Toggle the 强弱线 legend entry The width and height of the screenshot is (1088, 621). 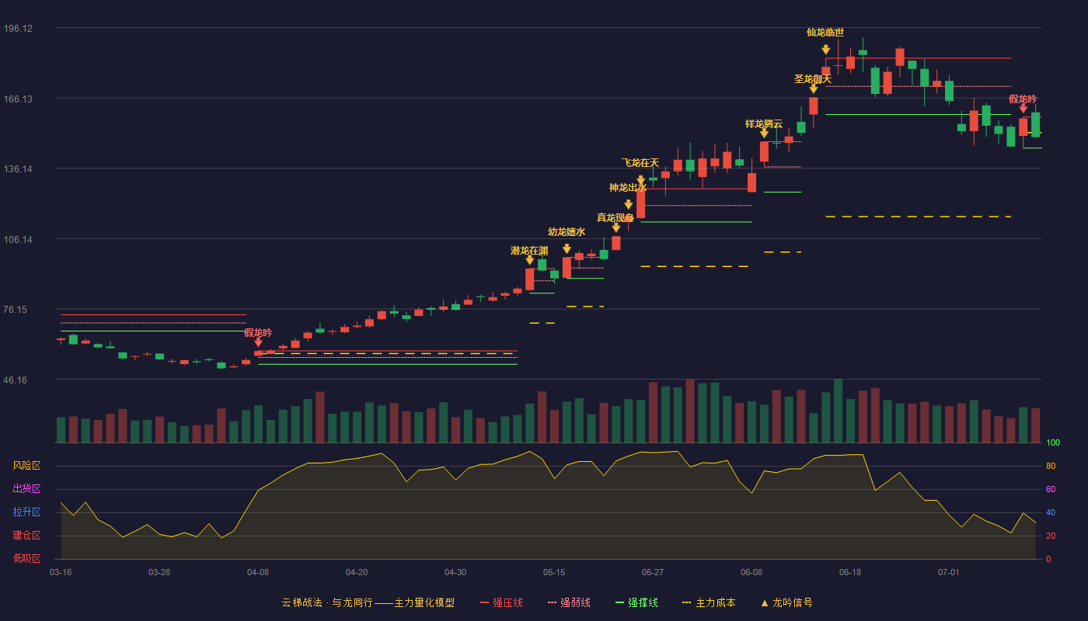[x=569, y=602]
